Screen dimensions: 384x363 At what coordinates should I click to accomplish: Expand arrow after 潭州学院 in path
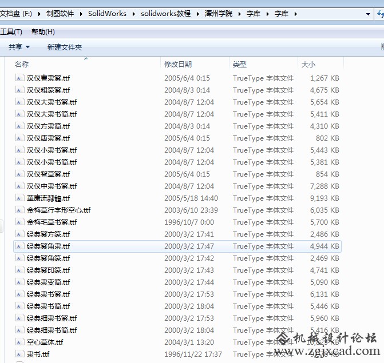tap(240, 14)
